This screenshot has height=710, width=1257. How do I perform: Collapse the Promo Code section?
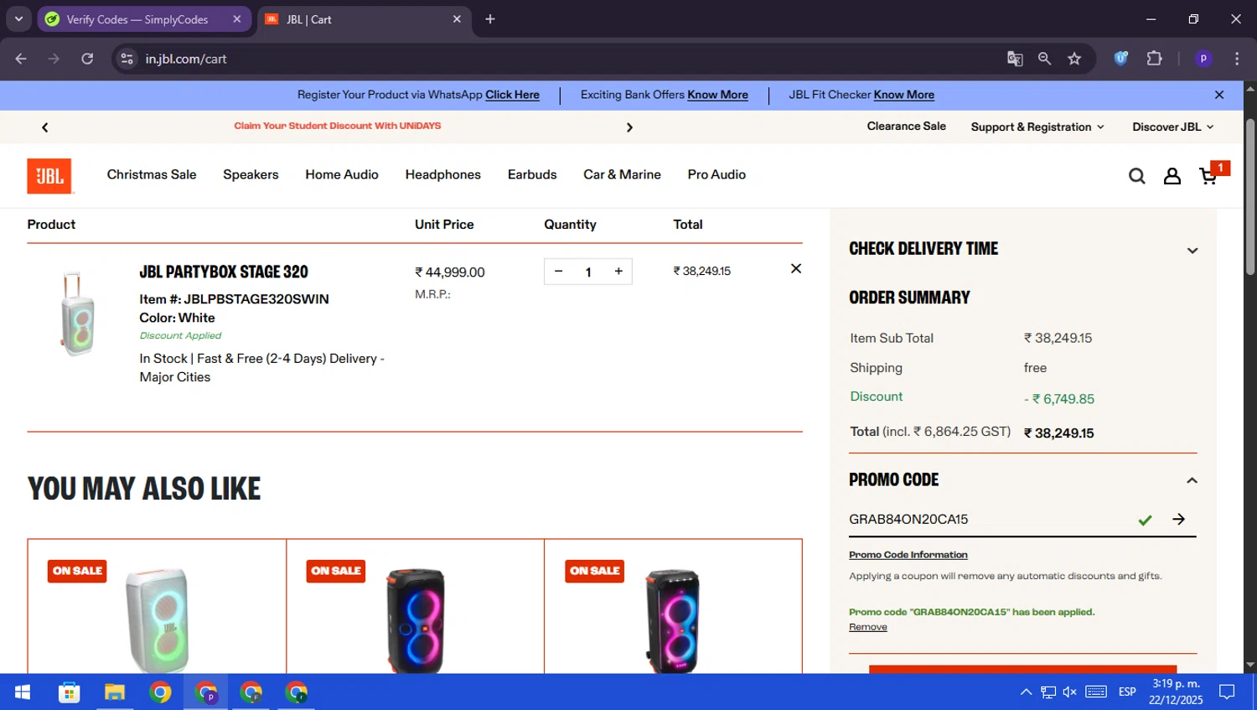point(1192,480)
